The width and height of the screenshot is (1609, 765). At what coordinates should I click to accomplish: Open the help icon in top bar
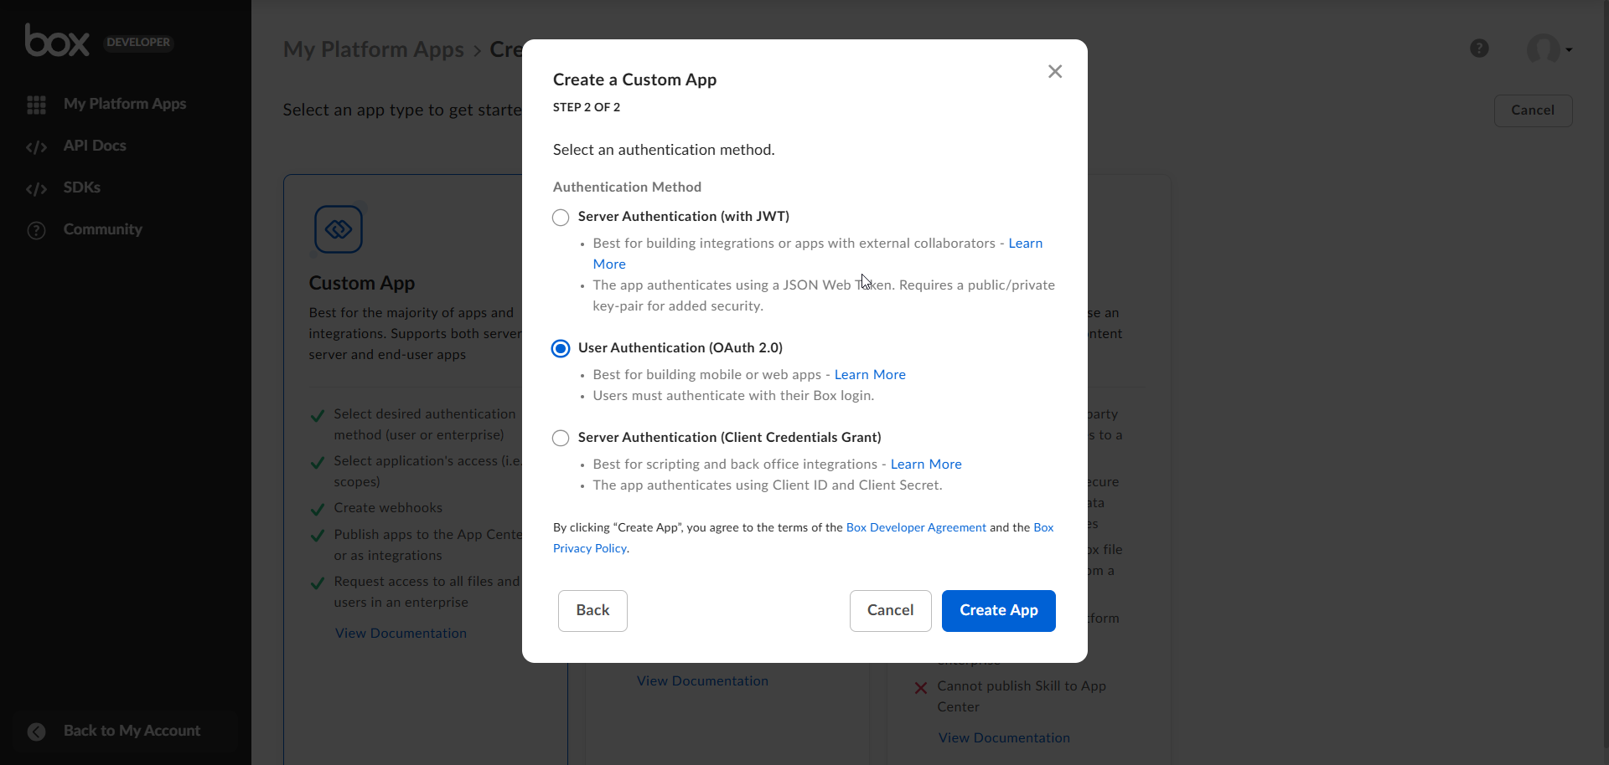1479,48
